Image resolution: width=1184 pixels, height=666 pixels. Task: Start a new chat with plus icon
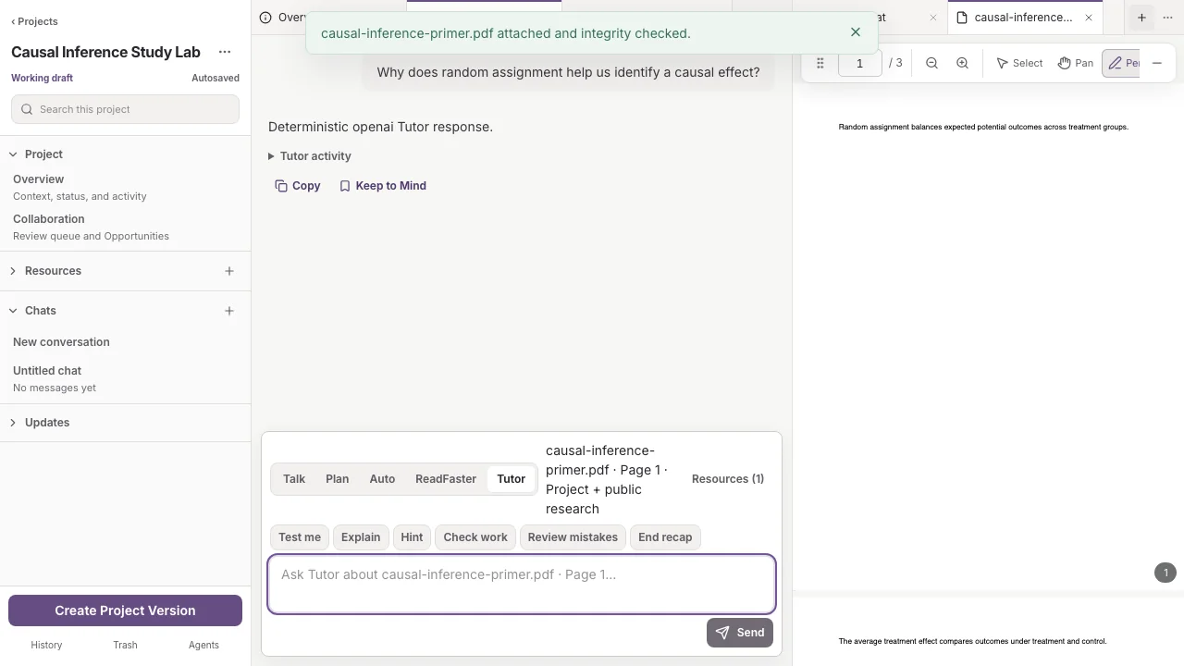[x=229, y=311]
